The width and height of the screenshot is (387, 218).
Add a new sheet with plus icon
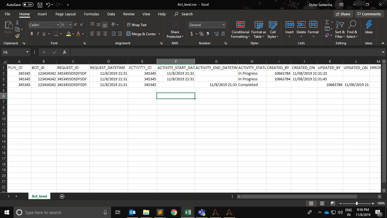click(62, 196)
